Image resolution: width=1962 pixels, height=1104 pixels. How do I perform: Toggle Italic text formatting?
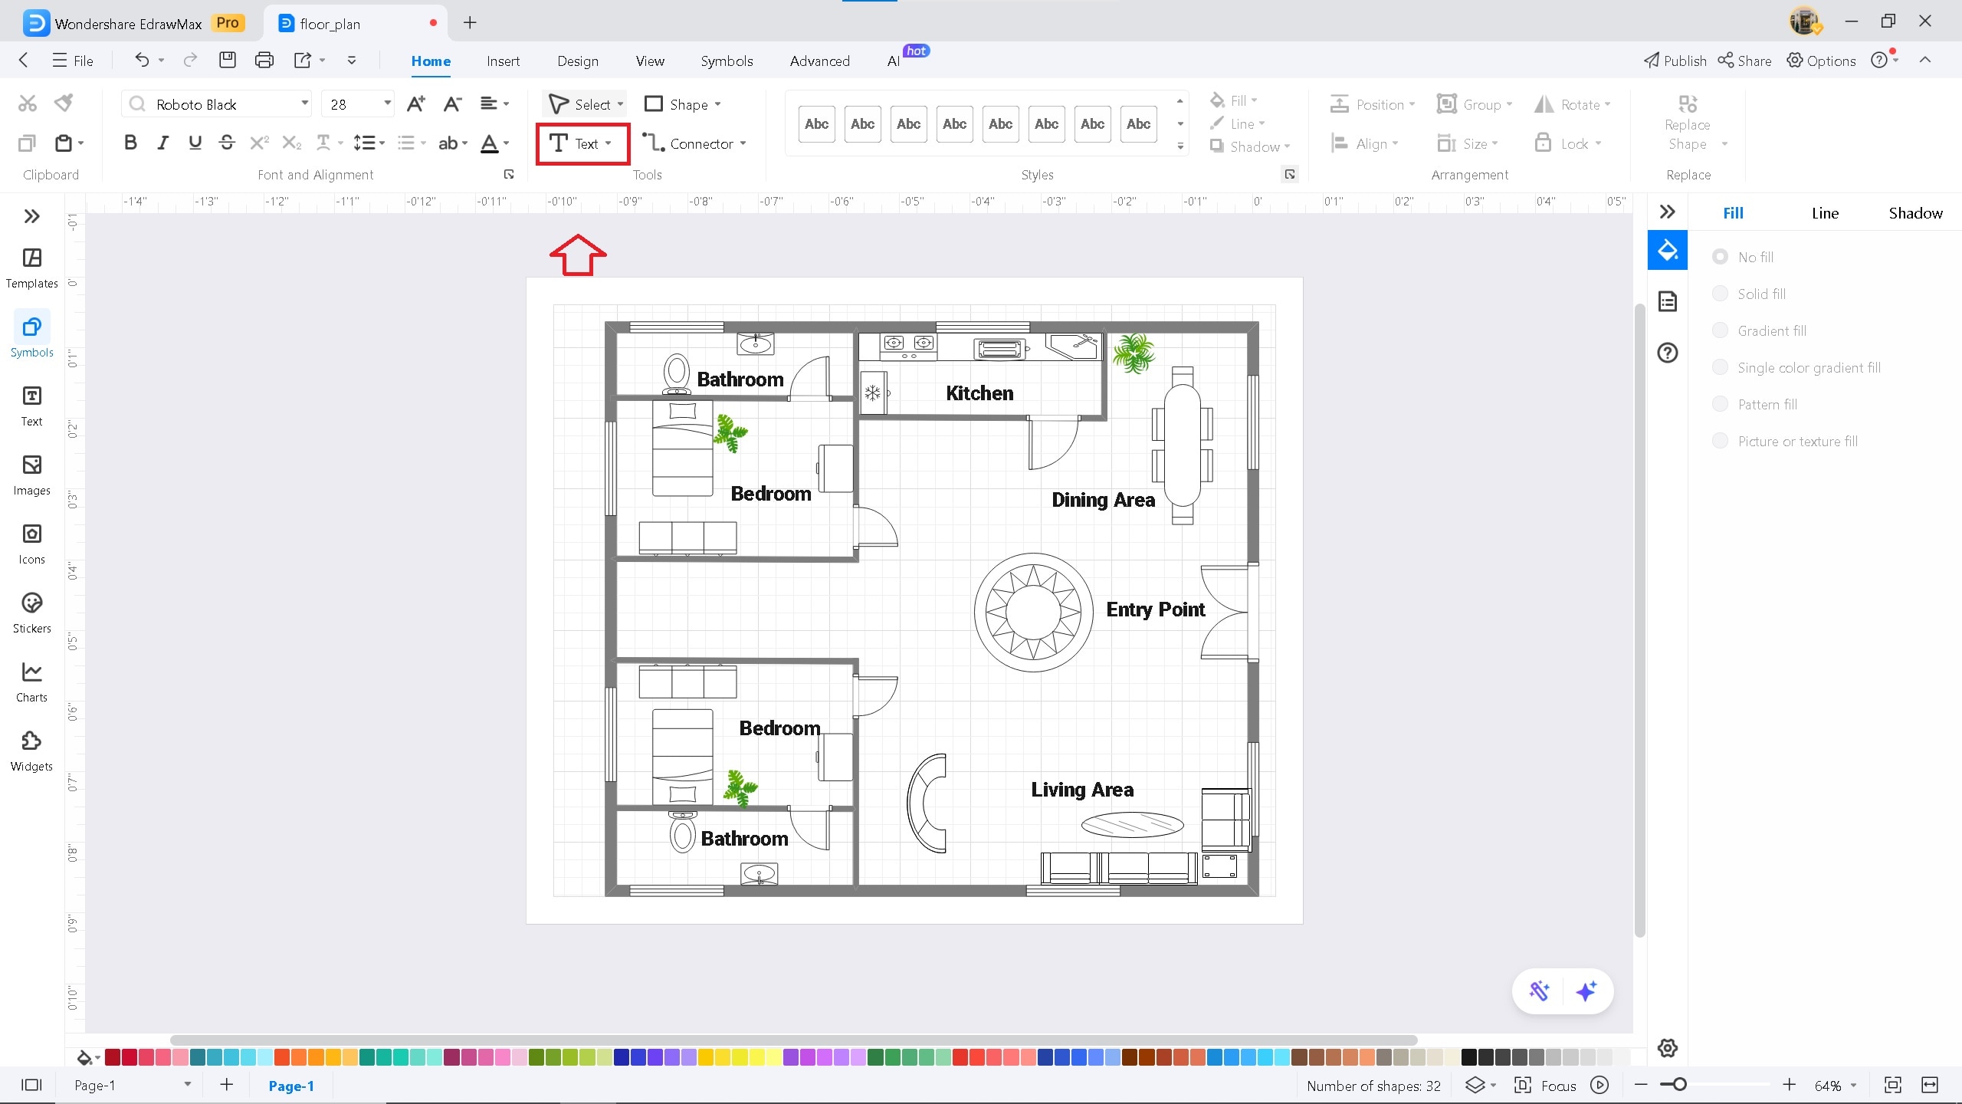coord(162,143)
